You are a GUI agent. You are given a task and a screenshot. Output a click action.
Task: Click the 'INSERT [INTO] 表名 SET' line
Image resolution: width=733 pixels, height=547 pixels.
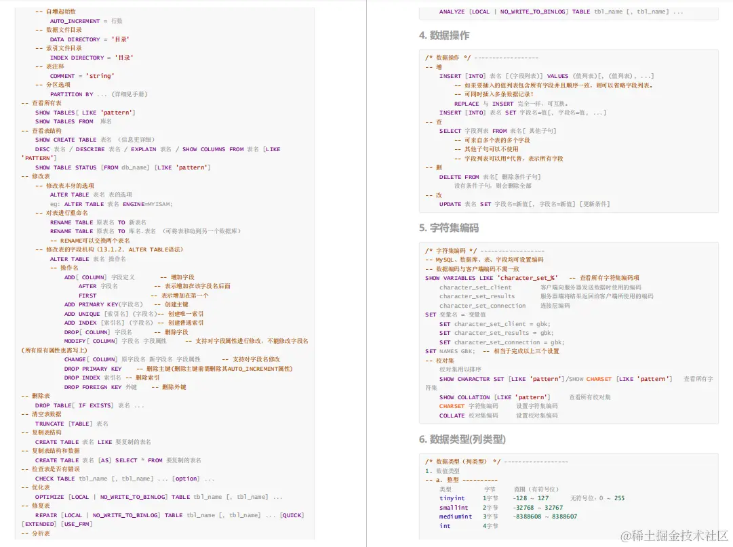pyautogui.click(x=523, y=113)
